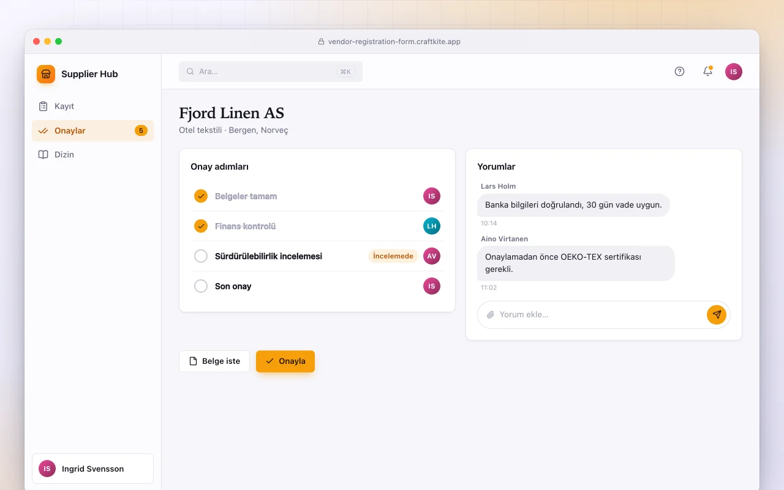Image resolution: width=784 pixels, height=490 pixels.
Task: Open Dizin in the sidebar
Action: coord(92,154)
